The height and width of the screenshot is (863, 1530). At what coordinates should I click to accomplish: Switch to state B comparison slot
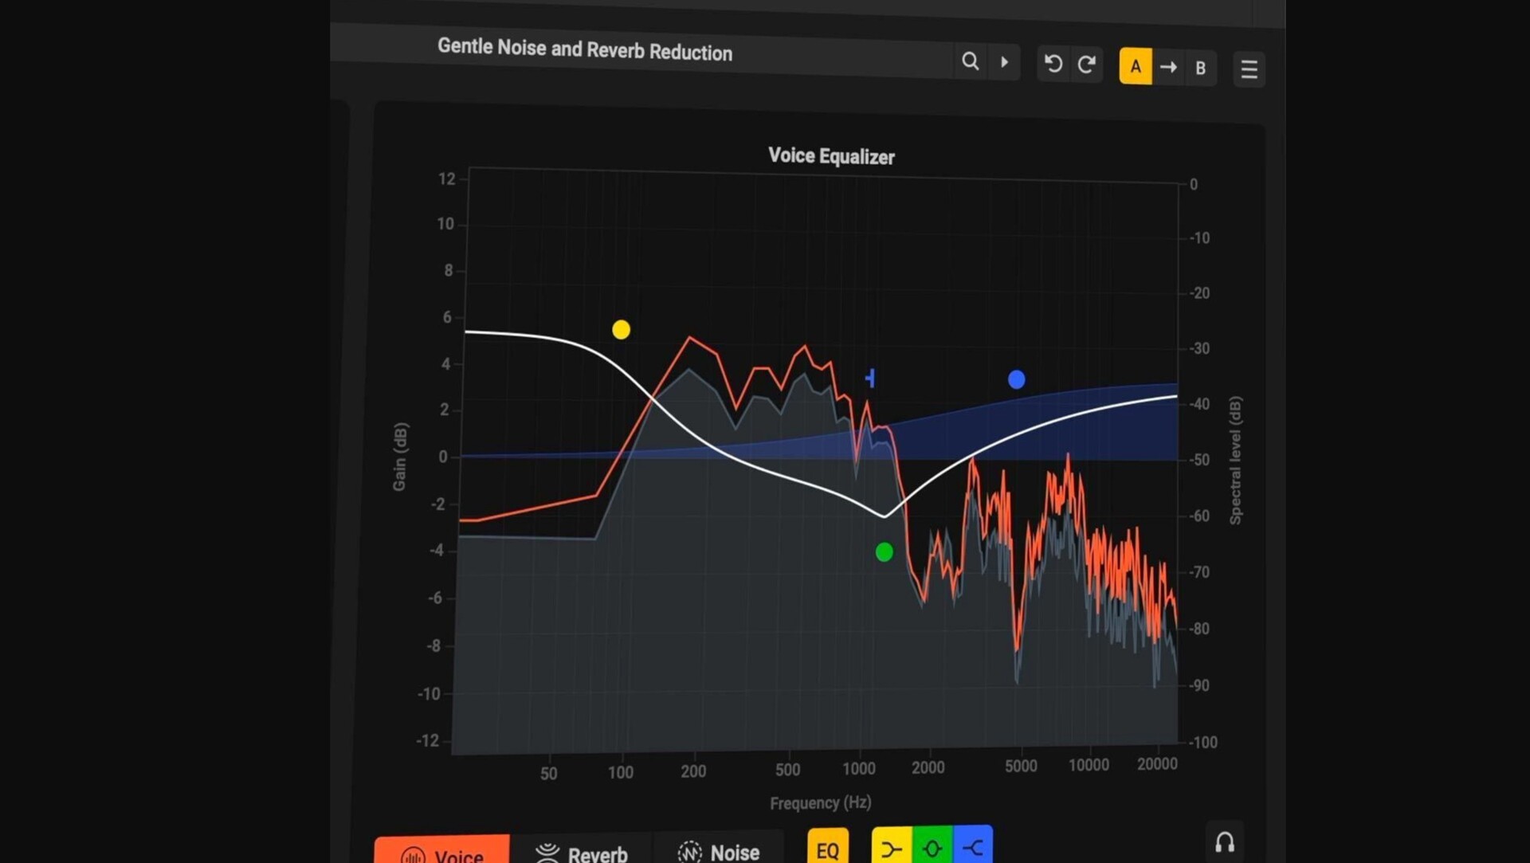tap(1200, 69)
